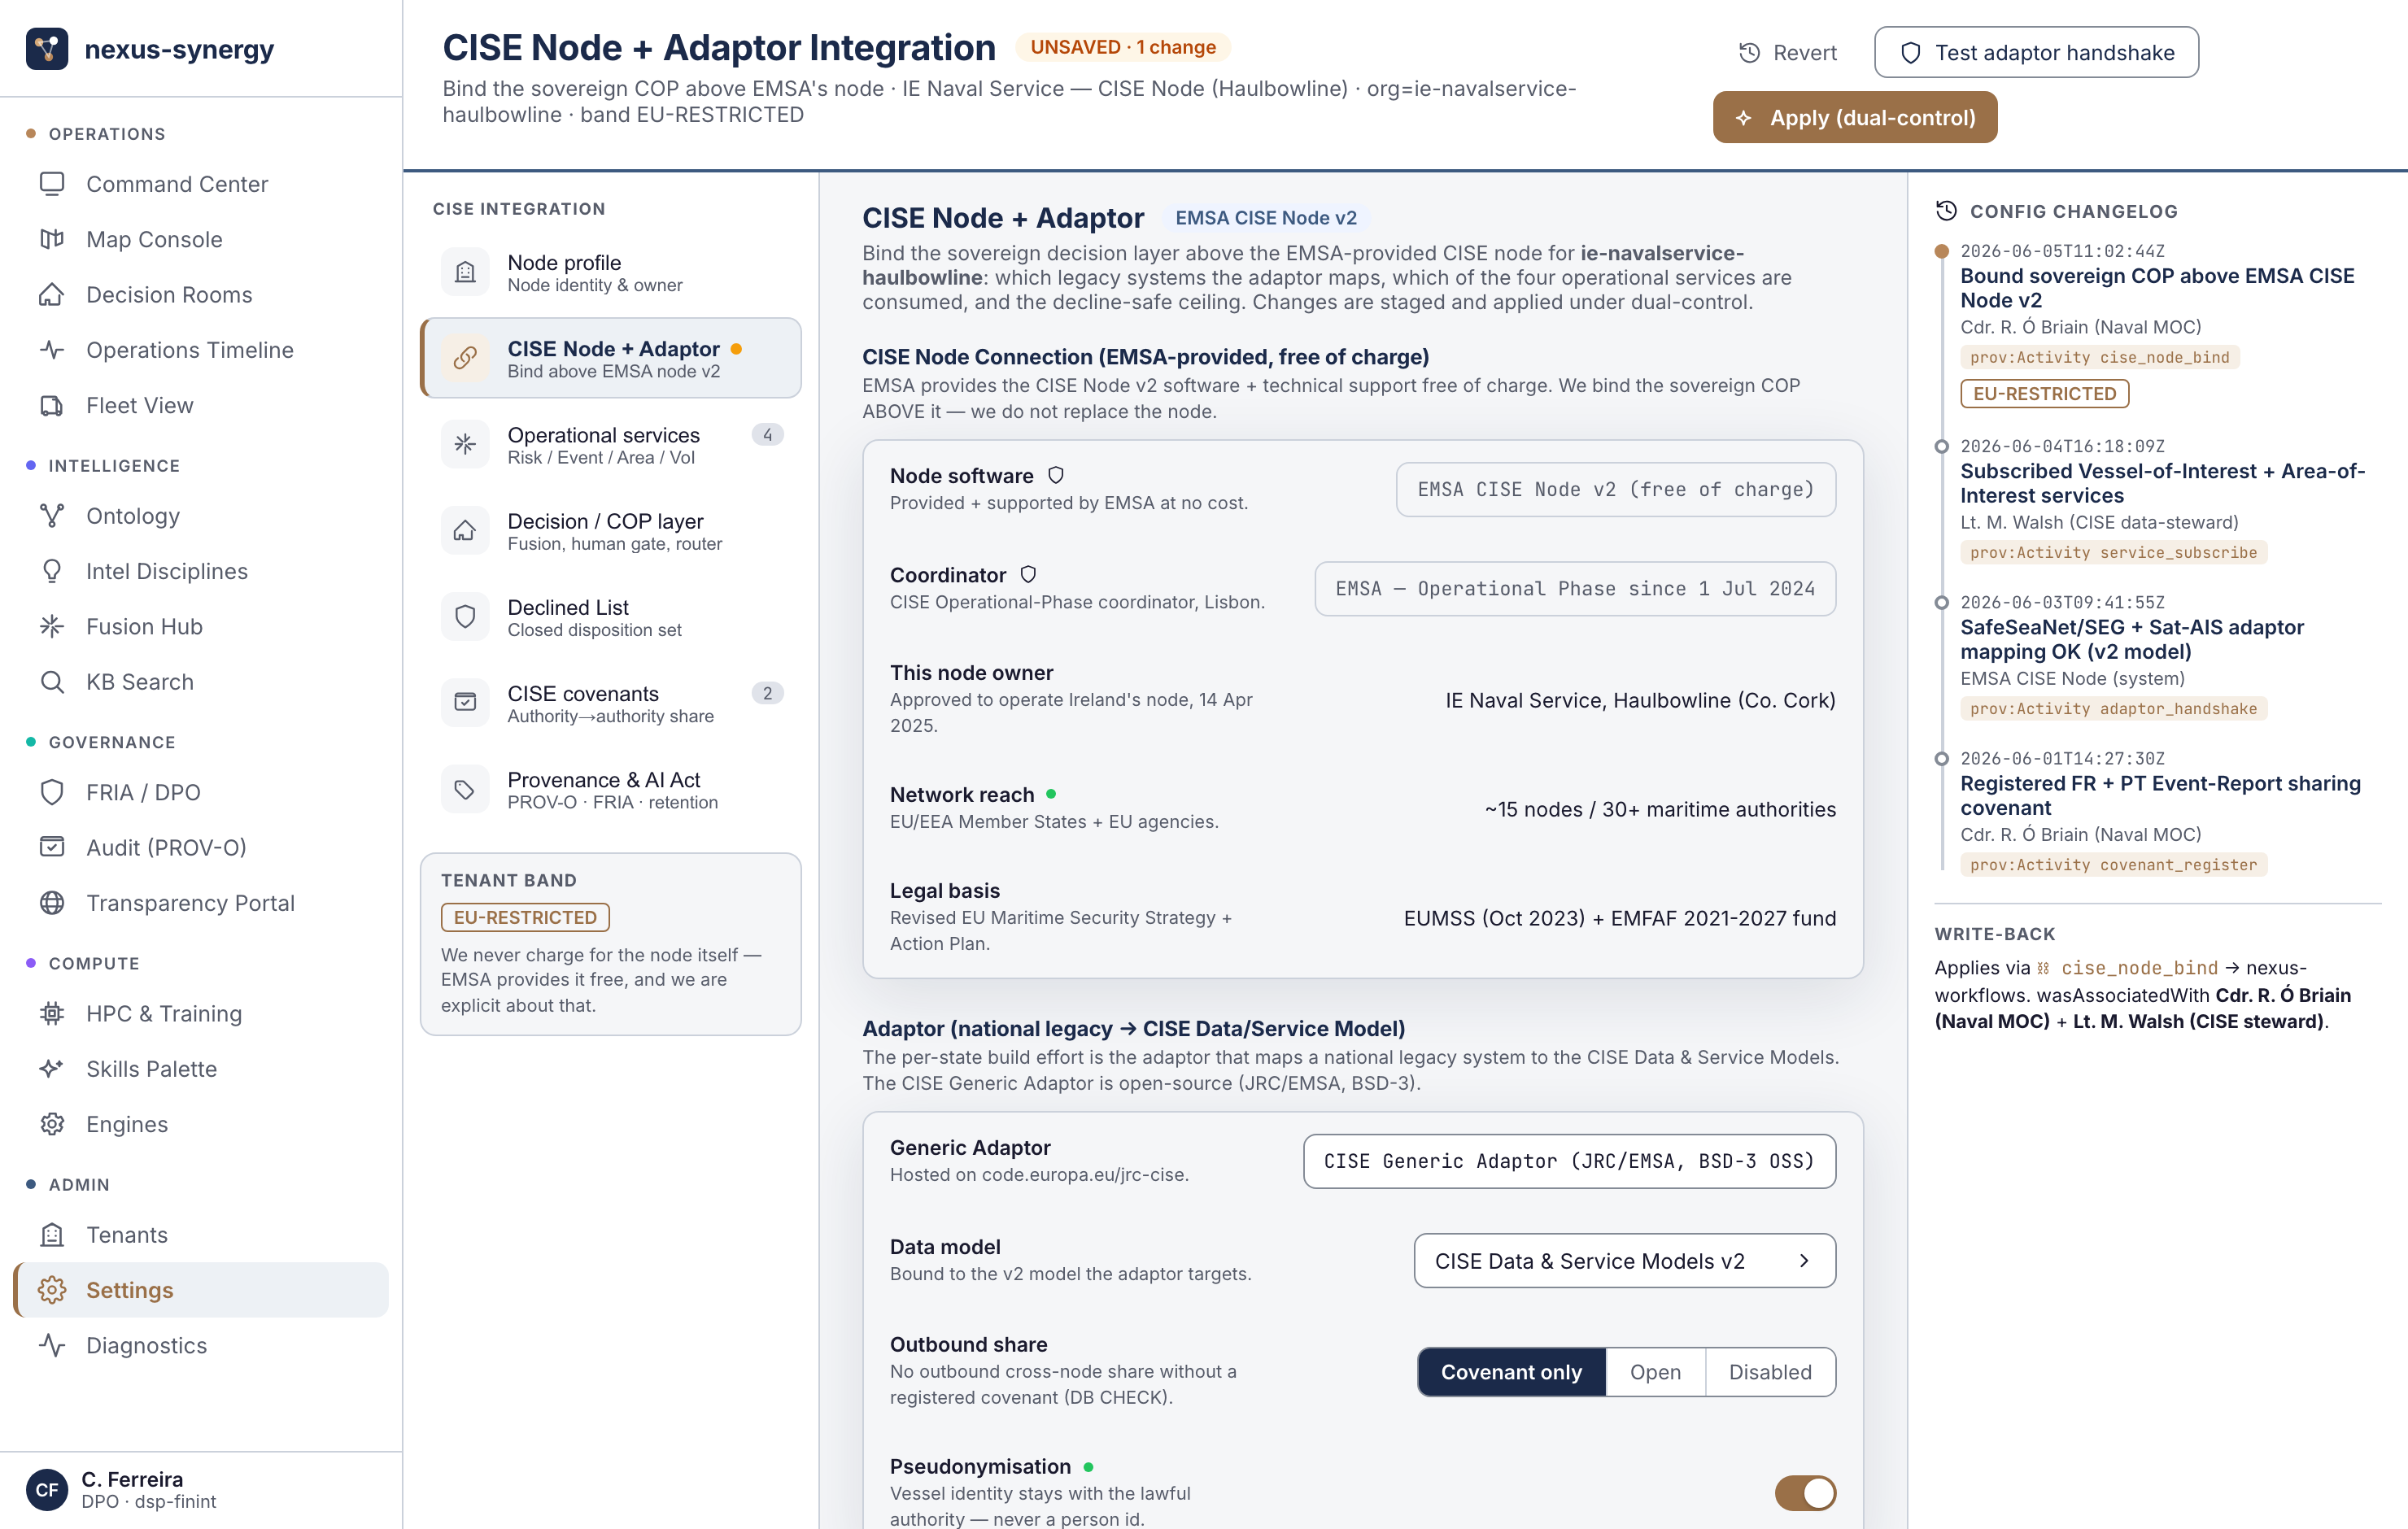
Task: Open Operational services section
Action: pos(611,444)
